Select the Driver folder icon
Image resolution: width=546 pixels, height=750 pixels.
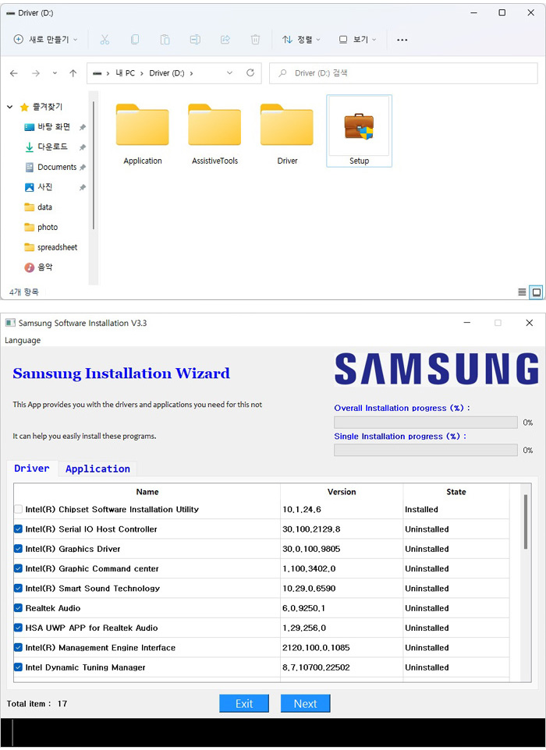(x=287, y=125)
